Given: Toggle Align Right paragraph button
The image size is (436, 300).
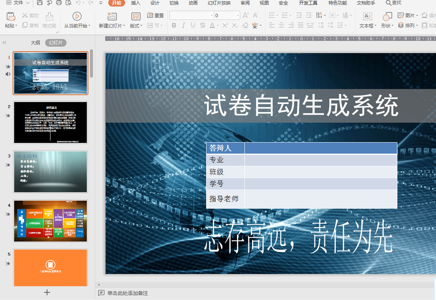Looking at the screenshot, I should 291,25.
